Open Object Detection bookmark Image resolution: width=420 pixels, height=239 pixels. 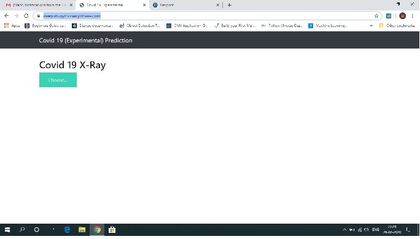click(140, 26)
